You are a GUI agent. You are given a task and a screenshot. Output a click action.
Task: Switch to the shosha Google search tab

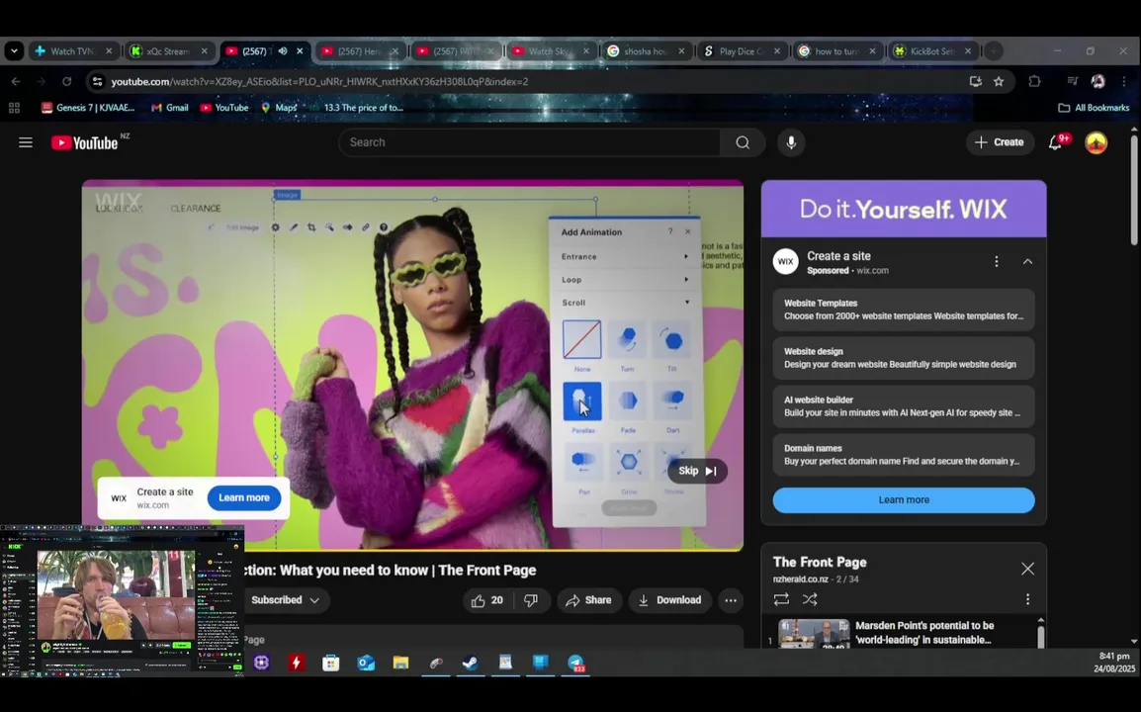pyautogui.click(x=647, y=51)
